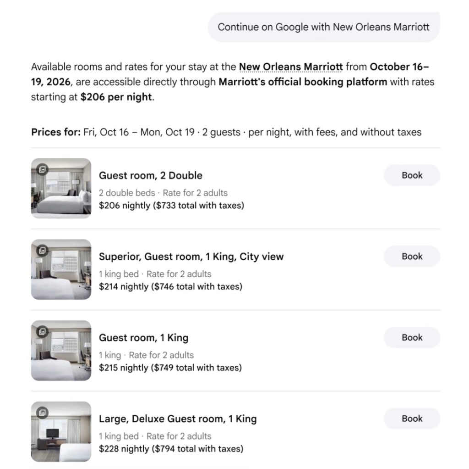Book the Large, Deluxe Guest room
Viewport: 469px width, 469px height.
[412, 419]
